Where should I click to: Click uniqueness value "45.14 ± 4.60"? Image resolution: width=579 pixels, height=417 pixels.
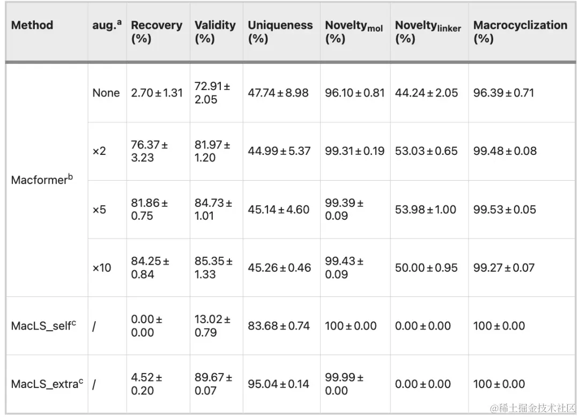point(278,210)
